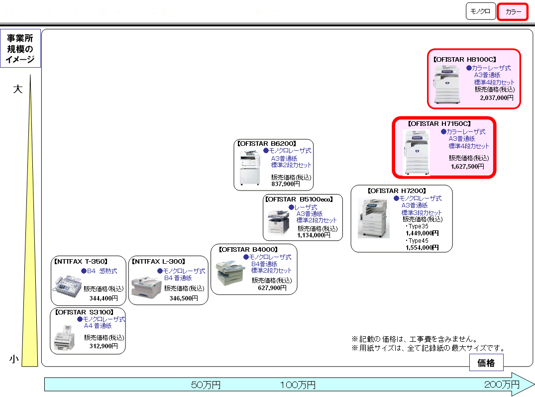Image resolution: width=535 pixels, height=397 pixels.
Task: Select the price 837,900円
Action: [x=286, y=184]
